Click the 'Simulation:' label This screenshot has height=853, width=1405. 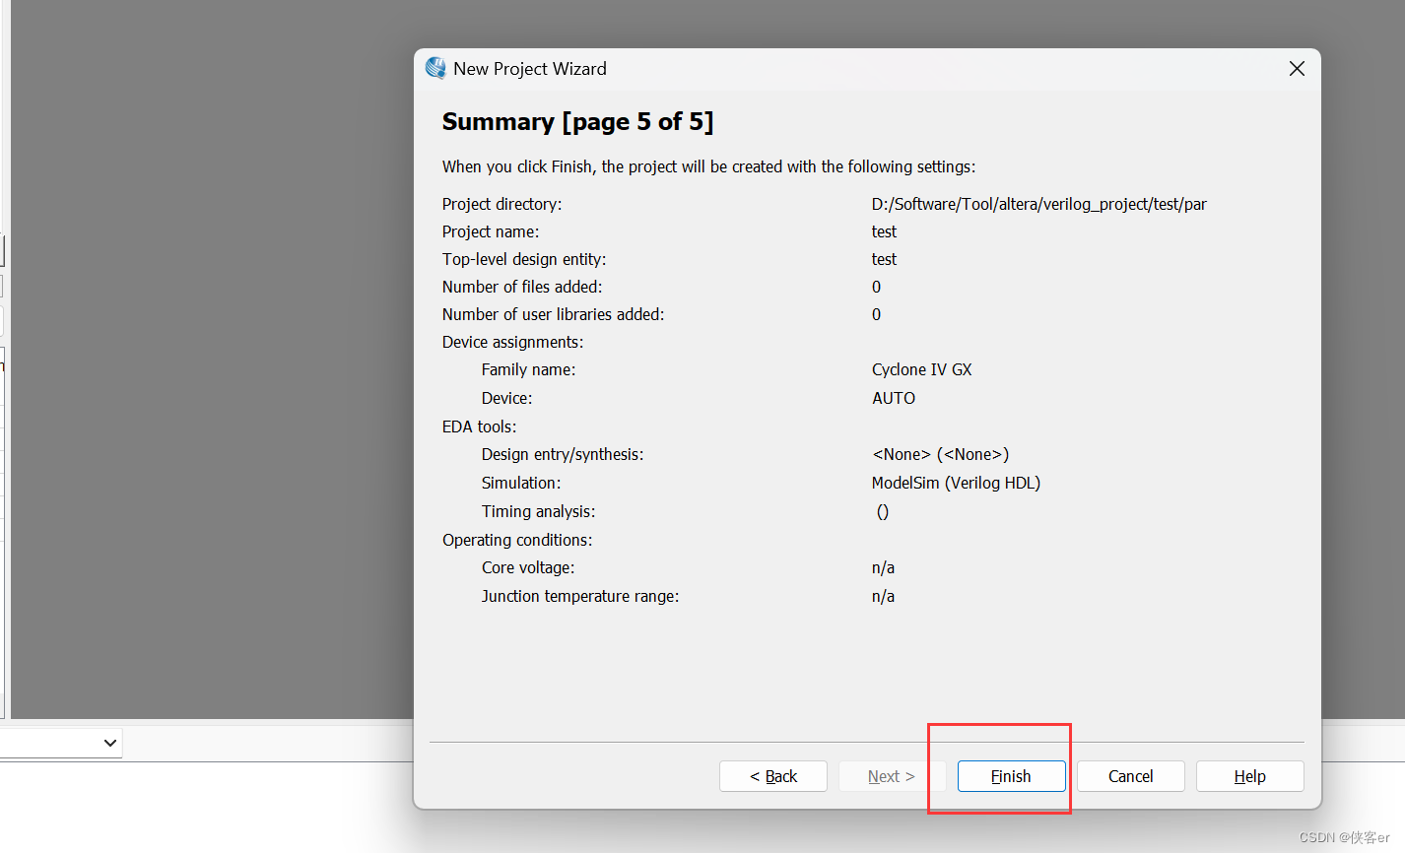click(x=521, y=483)
